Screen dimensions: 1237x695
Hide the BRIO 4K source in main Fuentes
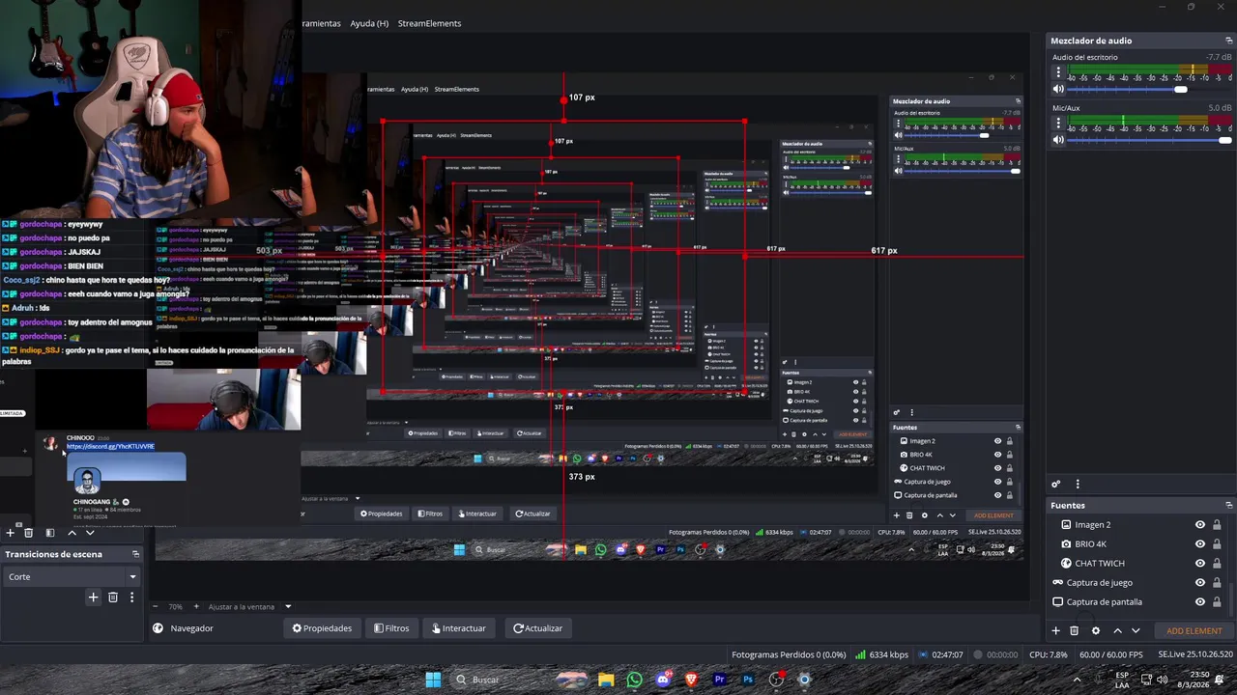pos(1200,543)
